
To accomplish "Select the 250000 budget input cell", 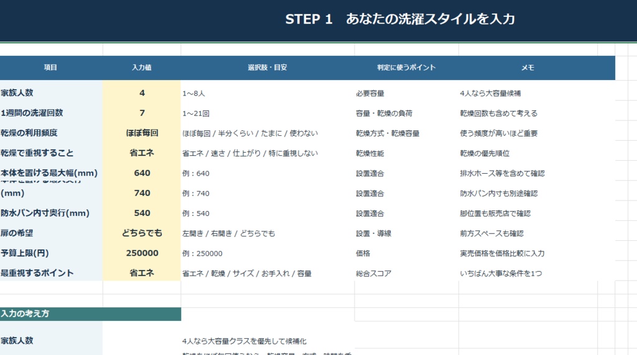I will coord(142,253).
